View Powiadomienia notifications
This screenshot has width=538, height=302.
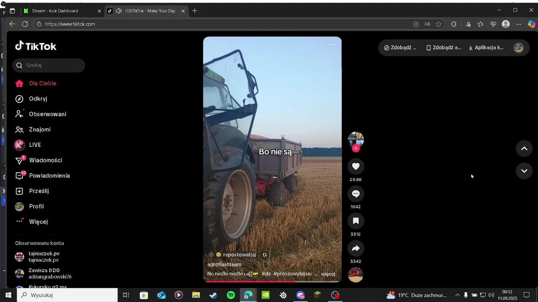click(x=42, y=176)
